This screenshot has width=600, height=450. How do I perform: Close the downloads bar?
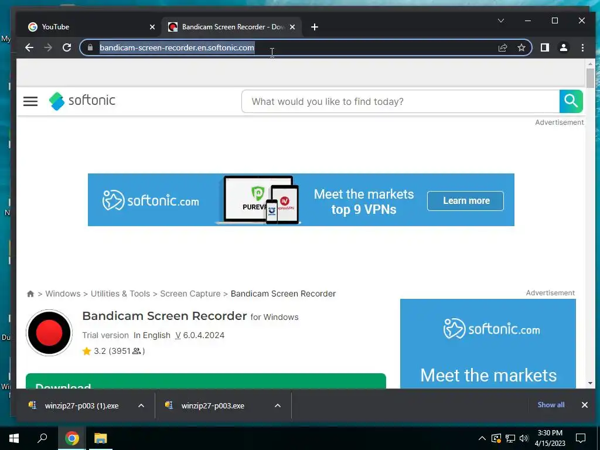pos(585,405)
